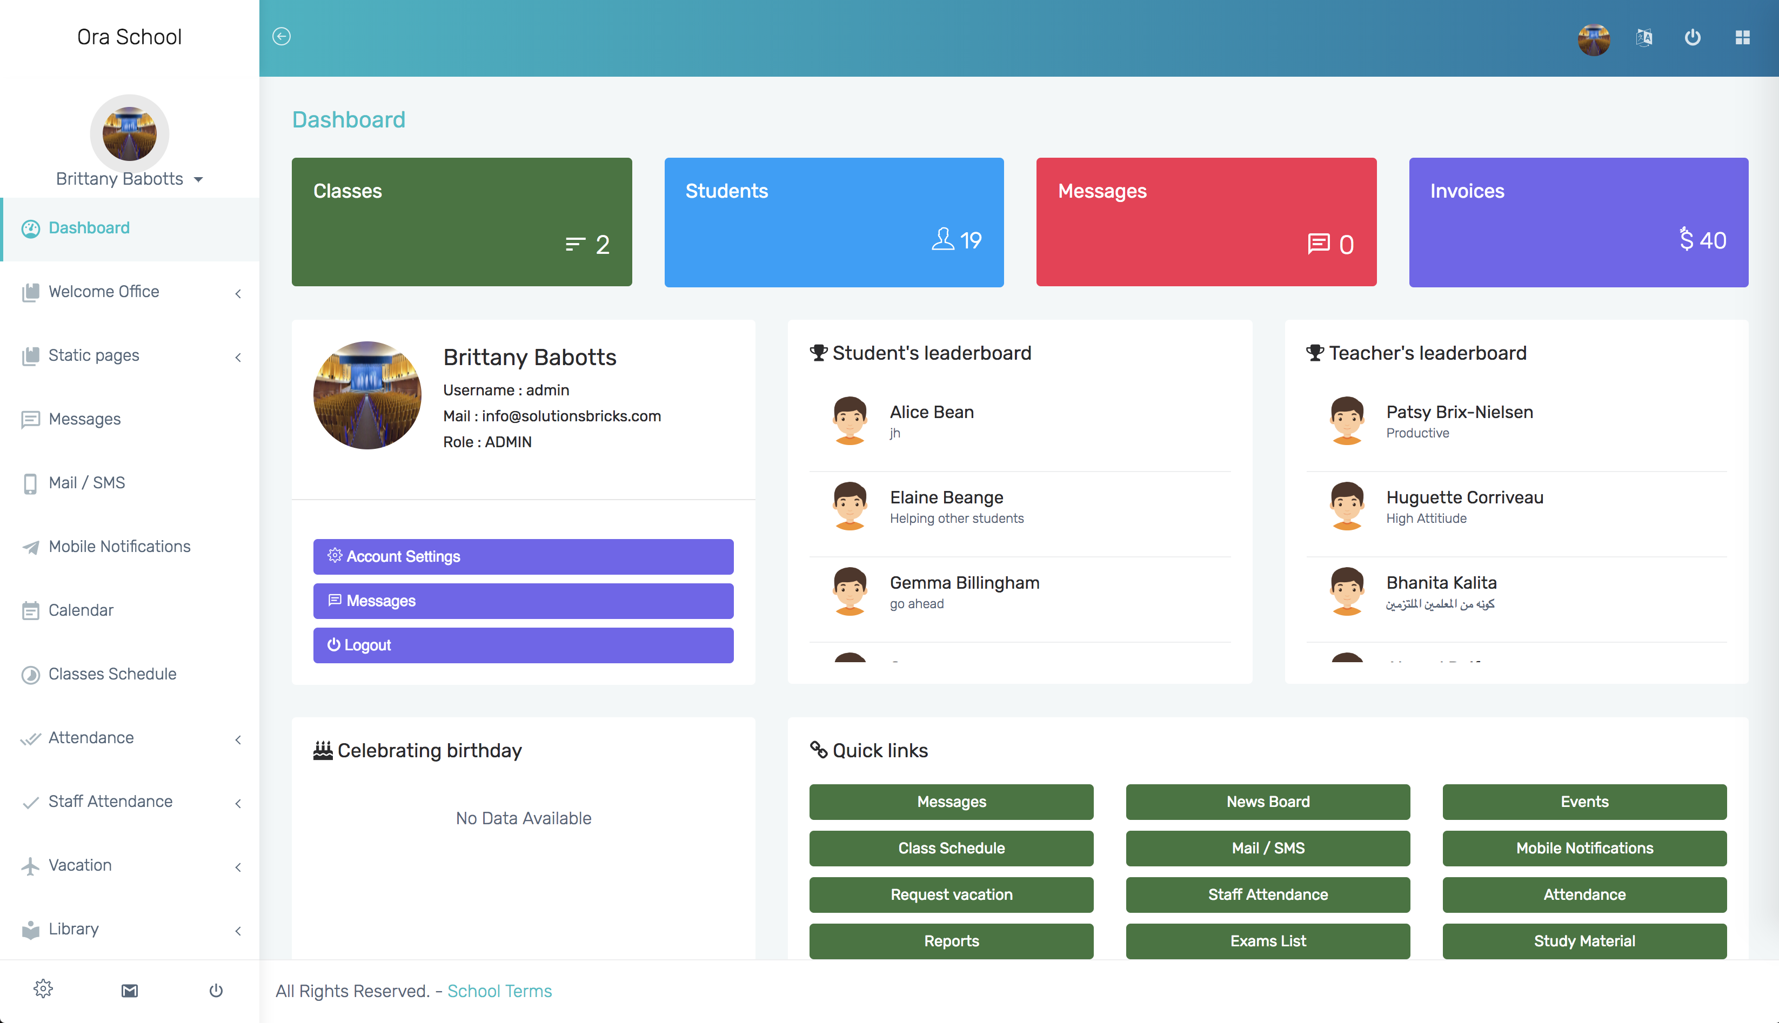Screen dimensions: 1779x1023
Task: Open Calendar from the sidebar menu
Action: (x=81, y=610)
